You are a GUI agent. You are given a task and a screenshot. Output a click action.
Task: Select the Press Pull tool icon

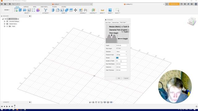tap(53, 10)
